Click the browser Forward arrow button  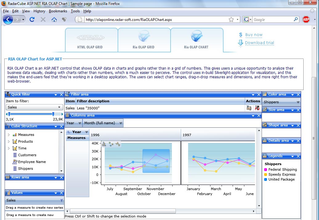(17, 19)
